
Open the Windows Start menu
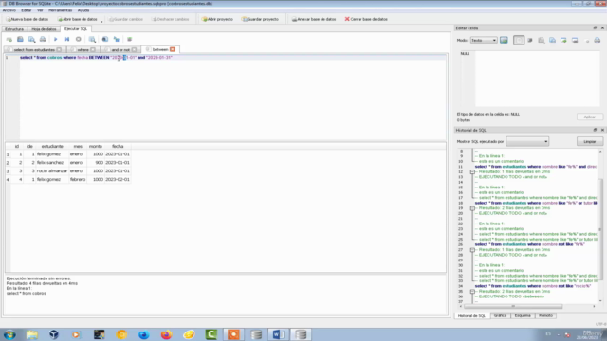(9, 334)
